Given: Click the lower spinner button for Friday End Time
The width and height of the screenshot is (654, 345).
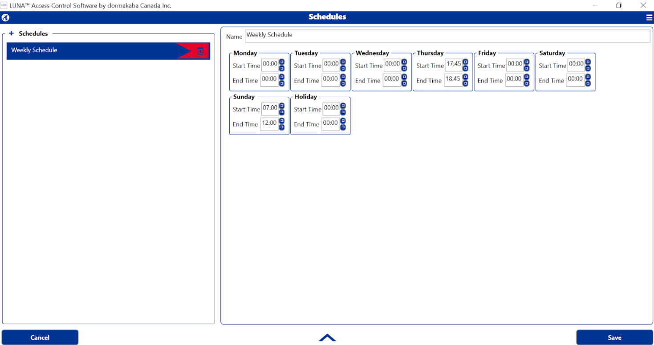Looking at the screenshot, I should coord(527,83).
